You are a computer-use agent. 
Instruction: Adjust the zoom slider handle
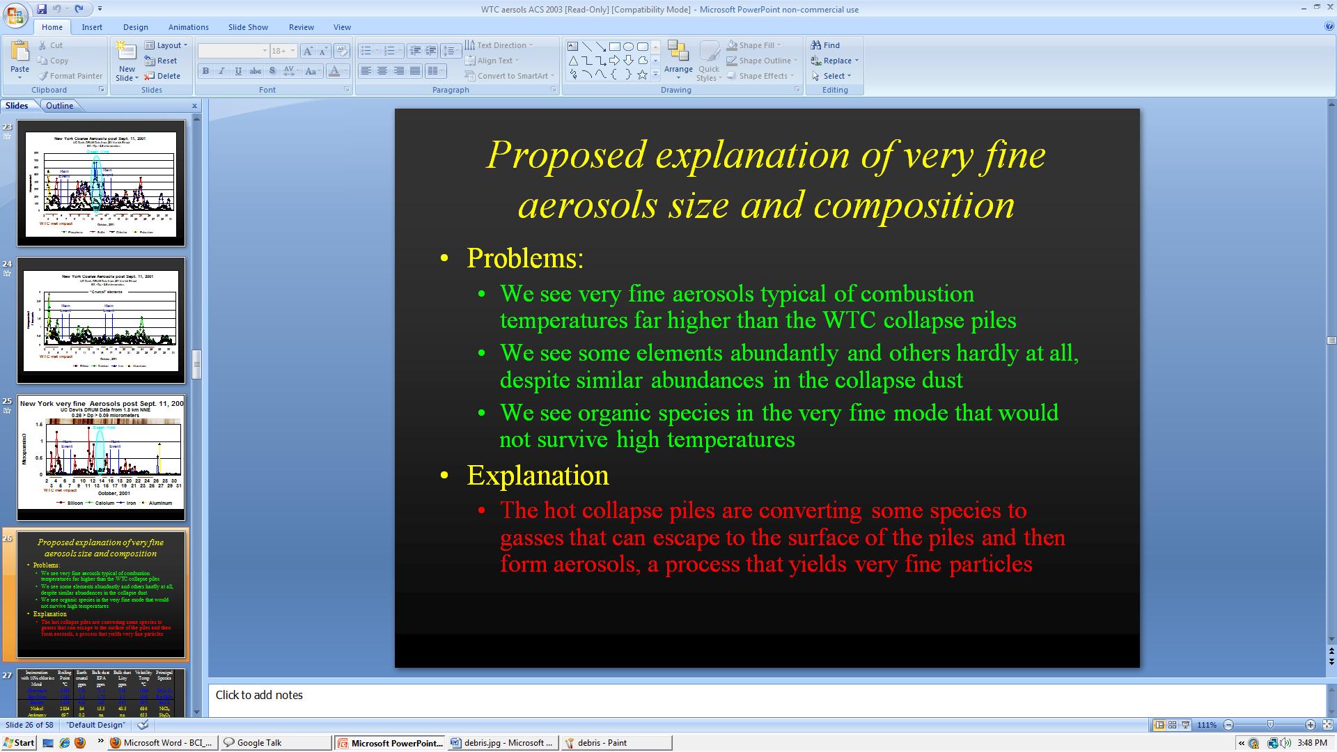[x=1269, y=725]
